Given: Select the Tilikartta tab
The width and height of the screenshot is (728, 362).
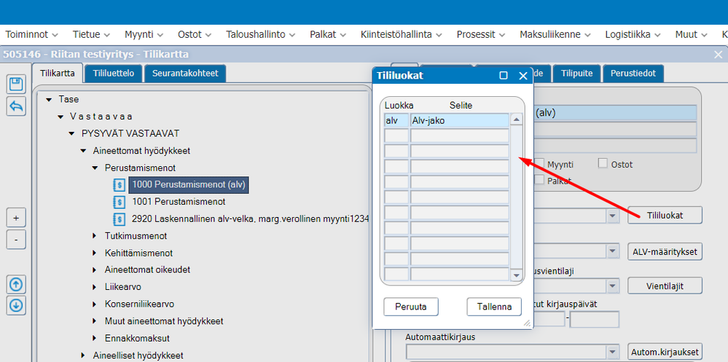Looking at the screenshot, I should click(57, 74).
